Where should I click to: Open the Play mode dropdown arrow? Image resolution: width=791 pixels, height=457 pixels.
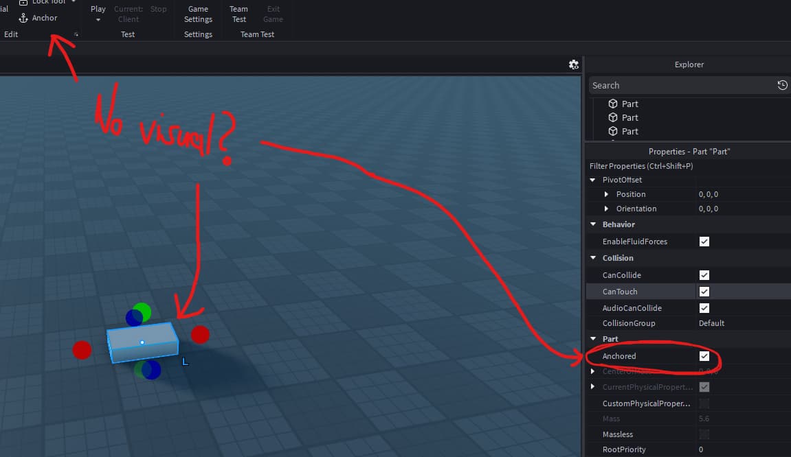pyautogui.click(x=98, y=18)
